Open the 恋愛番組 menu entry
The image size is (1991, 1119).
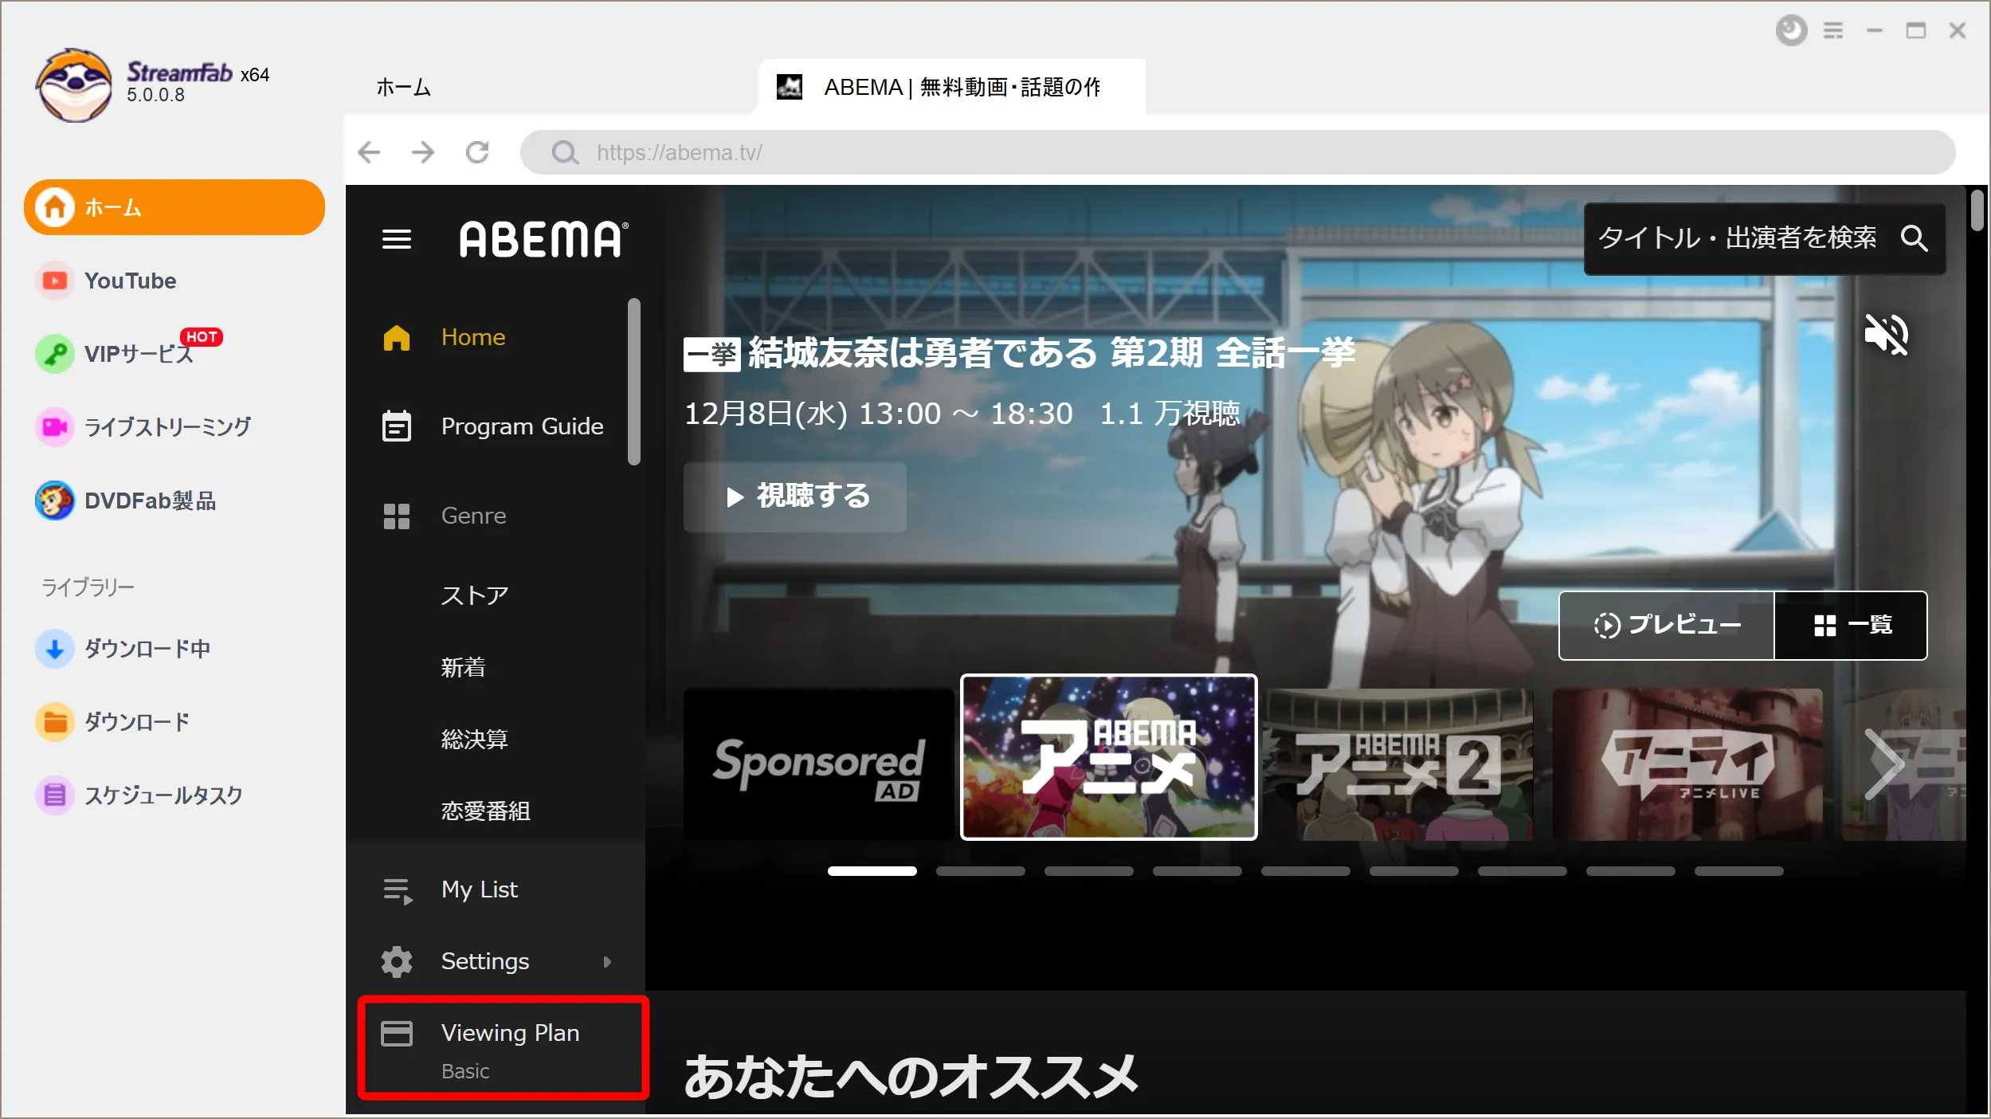click(x=486, y=811)
